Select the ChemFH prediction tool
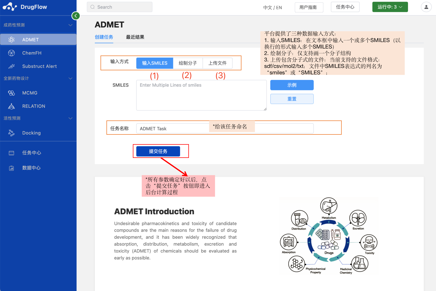436x291 pixels. (32, 53)
